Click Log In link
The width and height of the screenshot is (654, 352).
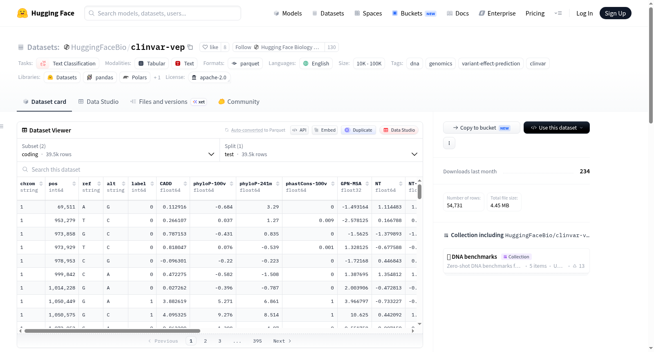pyautogui.click(x=585, y=13)
